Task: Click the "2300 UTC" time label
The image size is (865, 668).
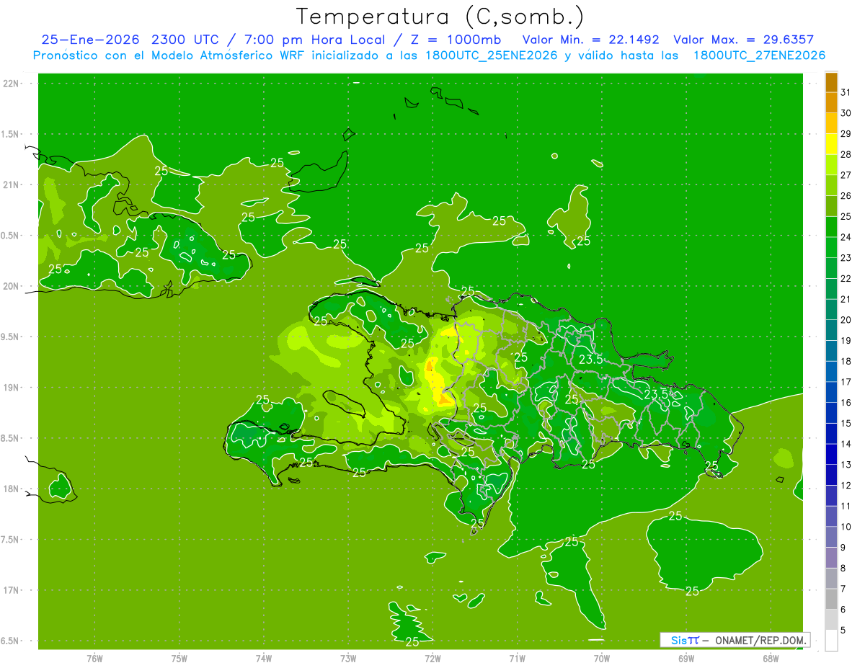Action: pyautogui.click(x=186, y=40)
